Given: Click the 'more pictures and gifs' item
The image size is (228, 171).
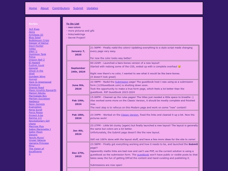Looking at the screenshot, I should pos(81,31).
